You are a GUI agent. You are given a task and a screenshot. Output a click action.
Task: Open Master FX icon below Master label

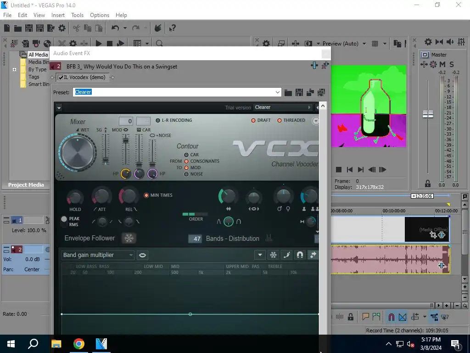tap(424, 64)
